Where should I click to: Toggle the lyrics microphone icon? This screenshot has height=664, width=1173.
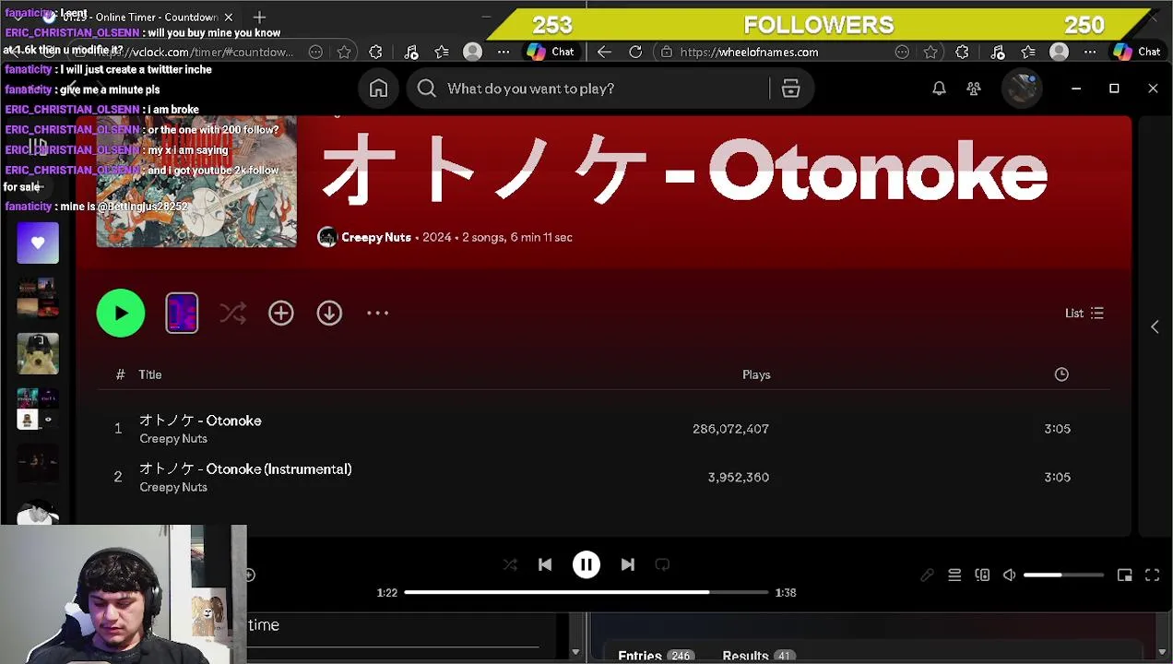(x=927, y=575)
